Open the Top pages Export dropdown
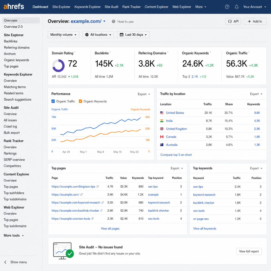 177,168
